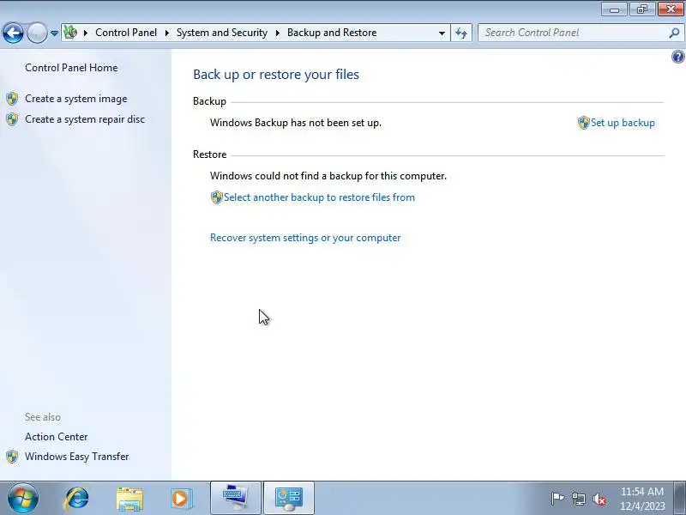Viewport: 686px width, 515px height.
Task: Open the recent pages dropdown arrow
Action: coord(54,33)
